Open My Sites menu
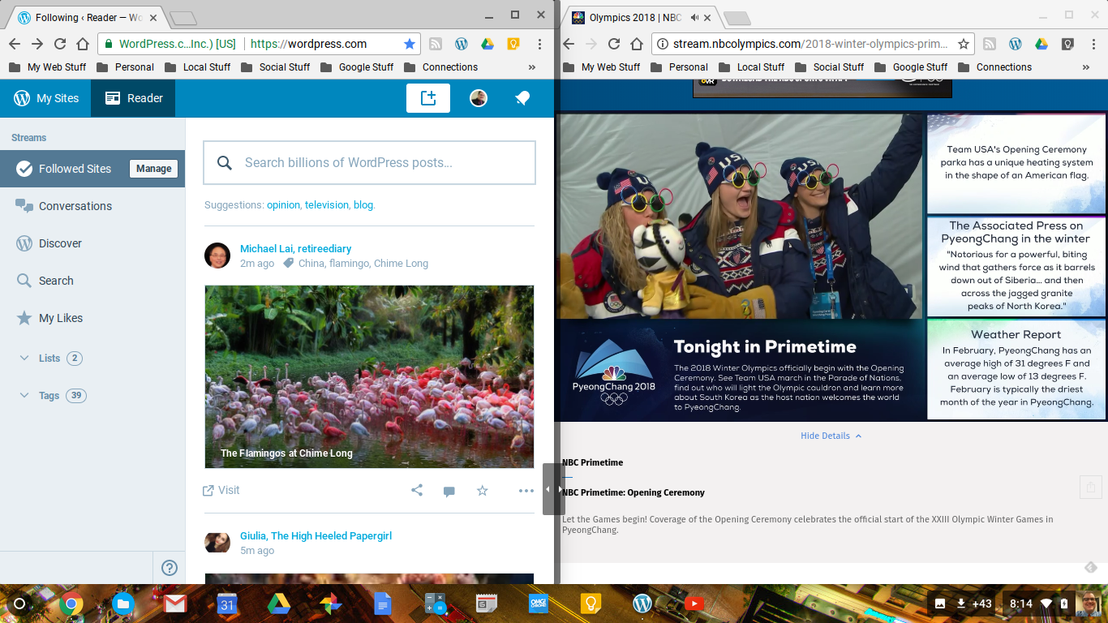 (x=46, y=98)
